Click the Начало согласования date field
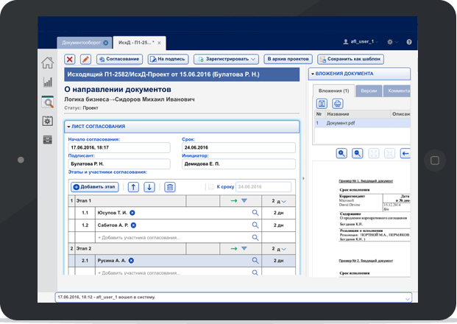Screen dimensions: 457x324 click(x=119, y=147)
